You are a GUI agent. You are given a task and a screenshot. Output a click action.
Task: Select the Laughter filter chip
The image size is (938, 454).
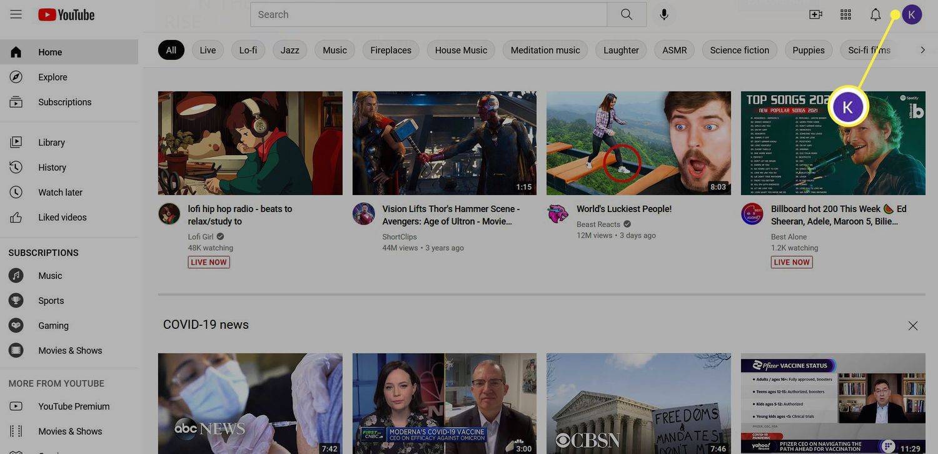(621, 50)
